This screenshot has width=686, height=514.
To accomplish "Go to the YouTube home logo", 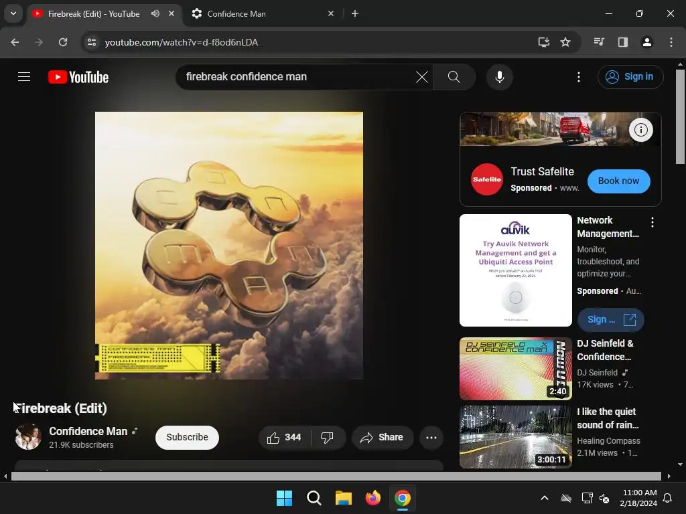I will pos(78,77).
